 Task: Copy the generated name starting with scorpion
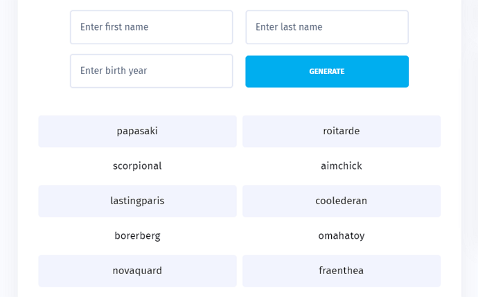[137, 166]
